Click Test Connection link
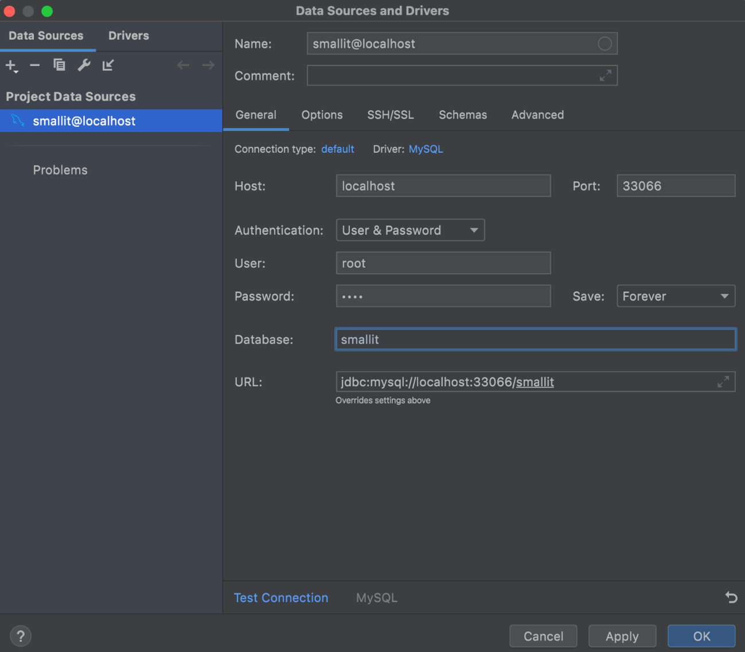The height and width of the screenshot is (652, 745). (x=281, y=598)
